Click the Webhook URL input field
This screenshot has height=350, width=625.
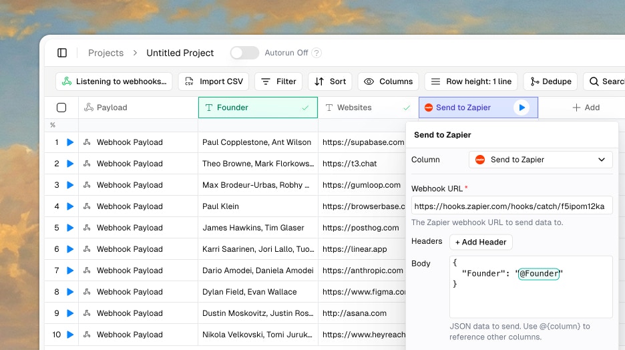coord(511,206)
